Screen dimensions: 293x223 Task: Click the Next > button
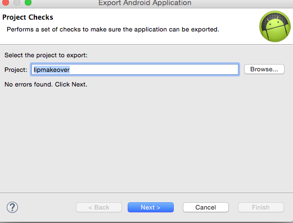[x=151, y=207]
